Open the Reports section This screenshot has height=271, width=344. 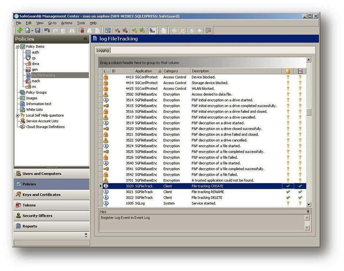[51, 226]
